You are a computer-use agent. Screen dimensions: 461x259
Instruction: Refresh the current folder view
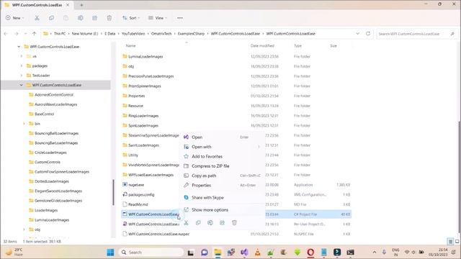368,34
